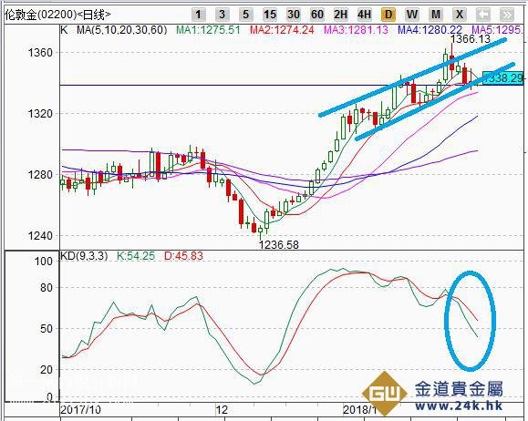Switch to 30-minute chart interval
This screenshot has height=421, width=528.
tap(294, 15)
